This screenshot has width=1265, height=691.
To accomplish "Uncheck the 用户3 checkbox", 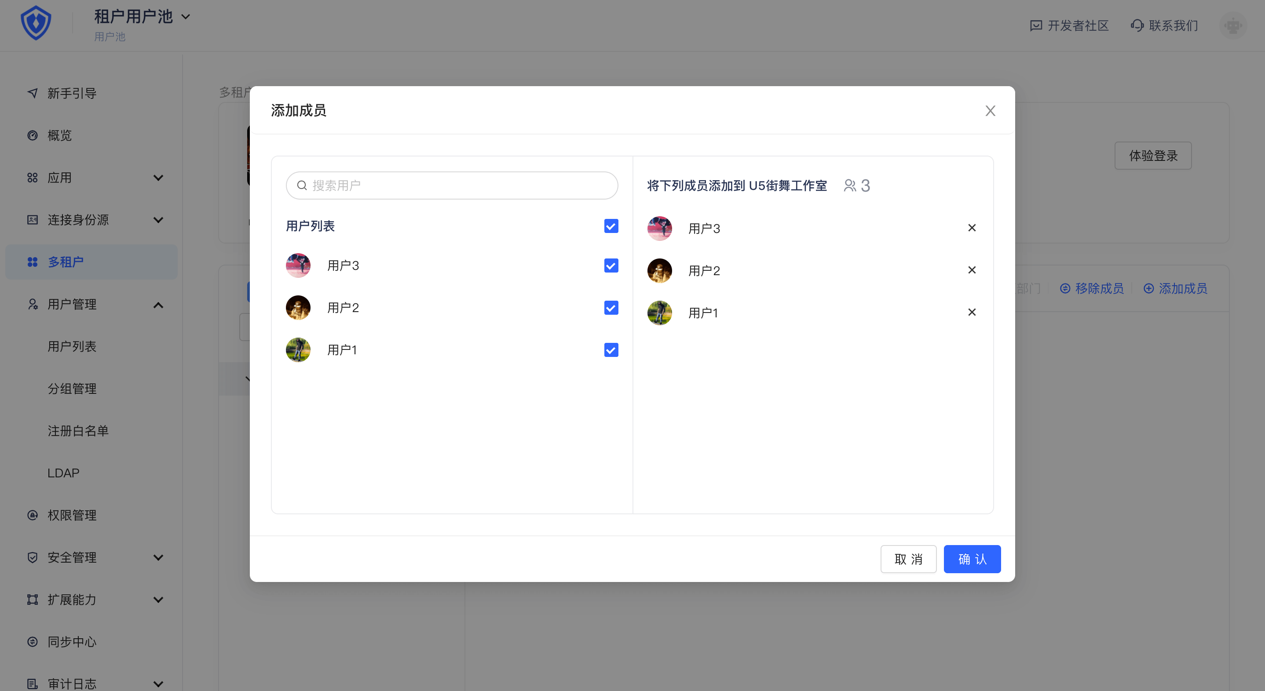I will [611, 265].
